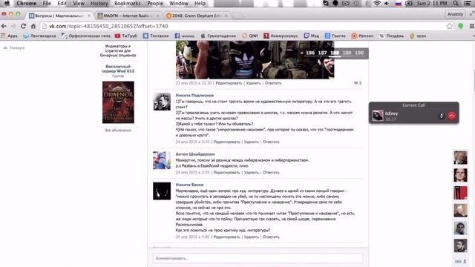This screenshot has width=475, height=267.
Task: Open a new tab button
Action: [x=239, y=16]
